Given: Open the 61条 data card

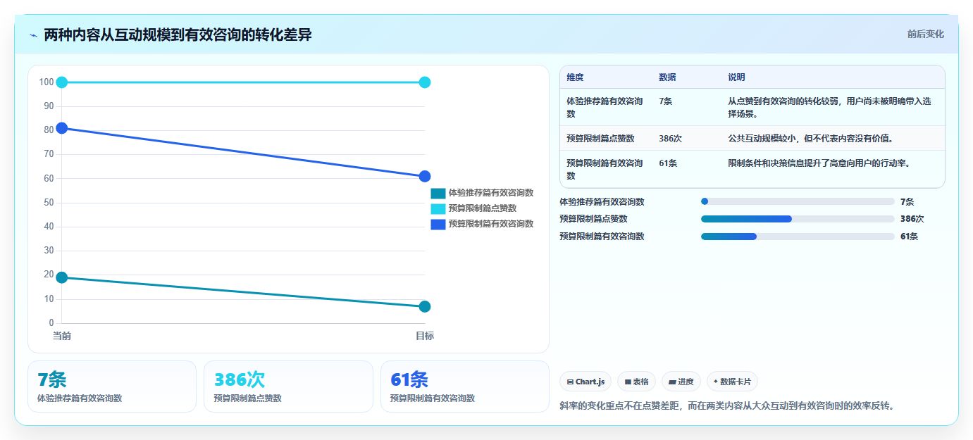Looking at the screenshot, I should click(x=465, y=386).
